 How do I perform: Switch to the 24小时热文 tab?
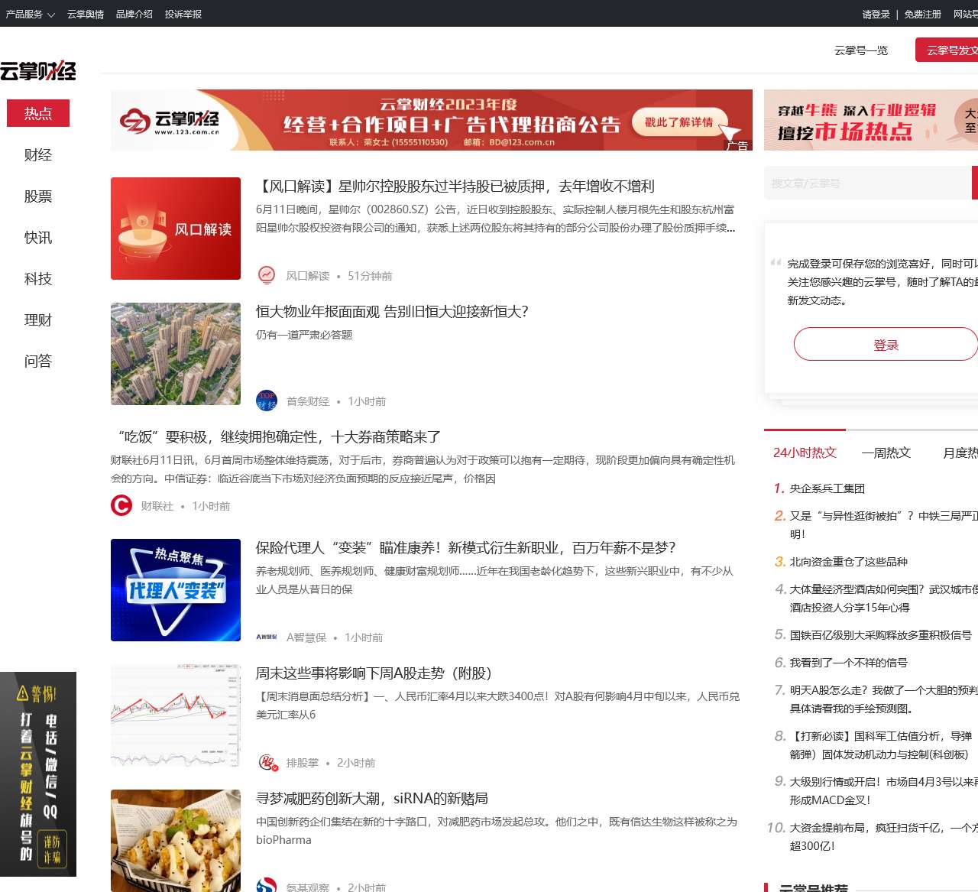pyautogui.click(x=805, y=452)
